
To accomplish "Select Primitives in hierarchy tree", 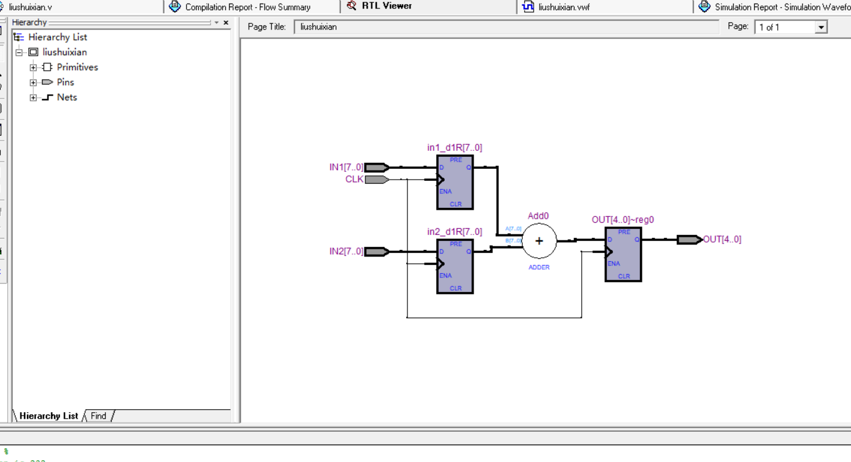I will [78, 67].
